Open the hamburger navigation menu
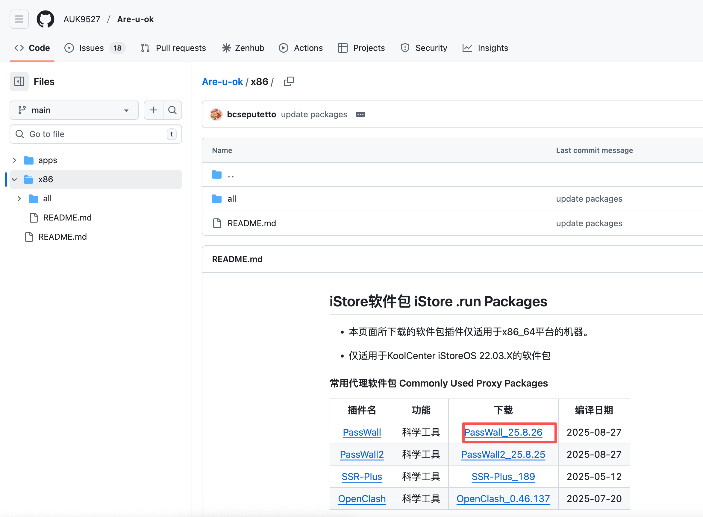This screenshot has width=703, height=517. (19, 19)
